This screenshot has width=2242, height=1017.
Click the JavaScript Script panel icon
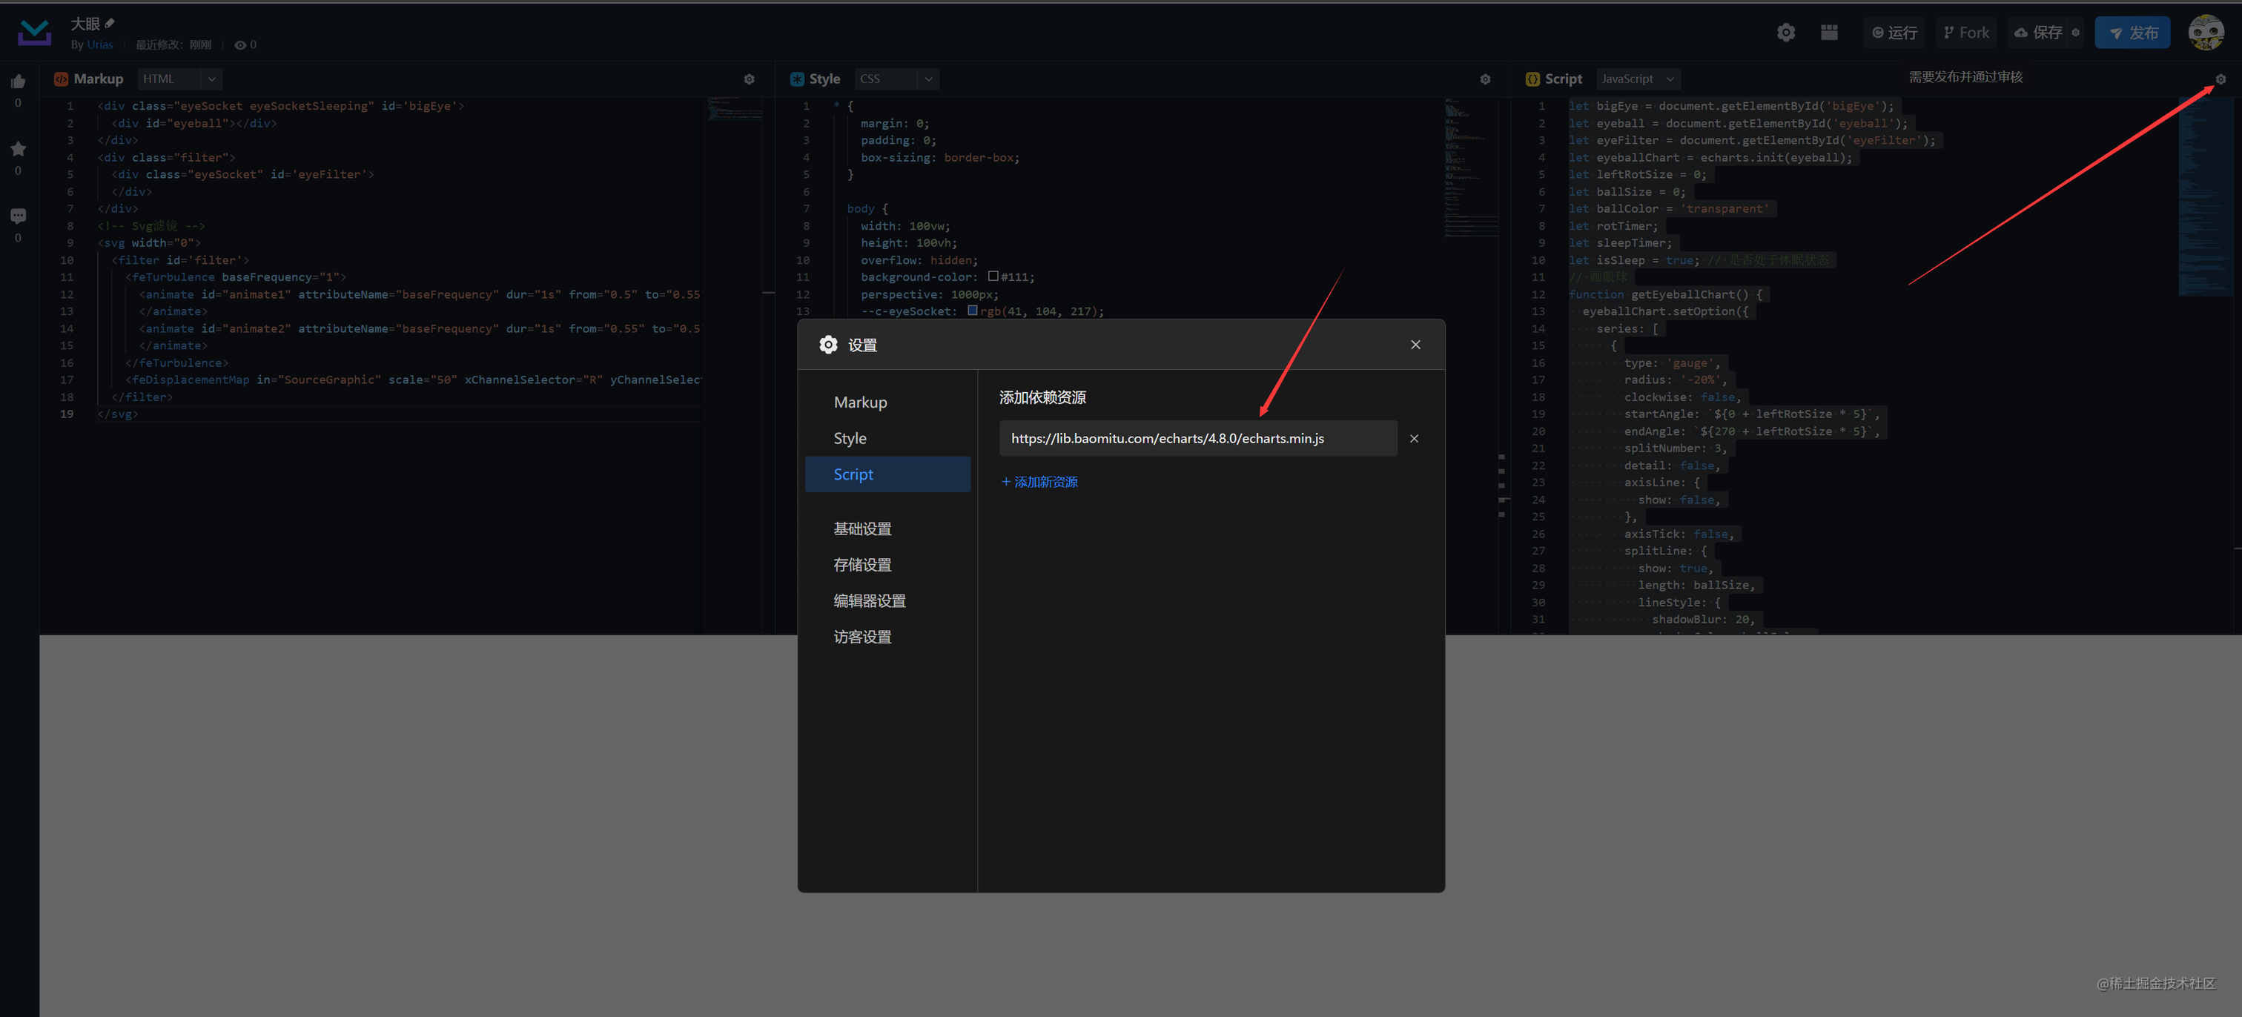coord(1532,79)
